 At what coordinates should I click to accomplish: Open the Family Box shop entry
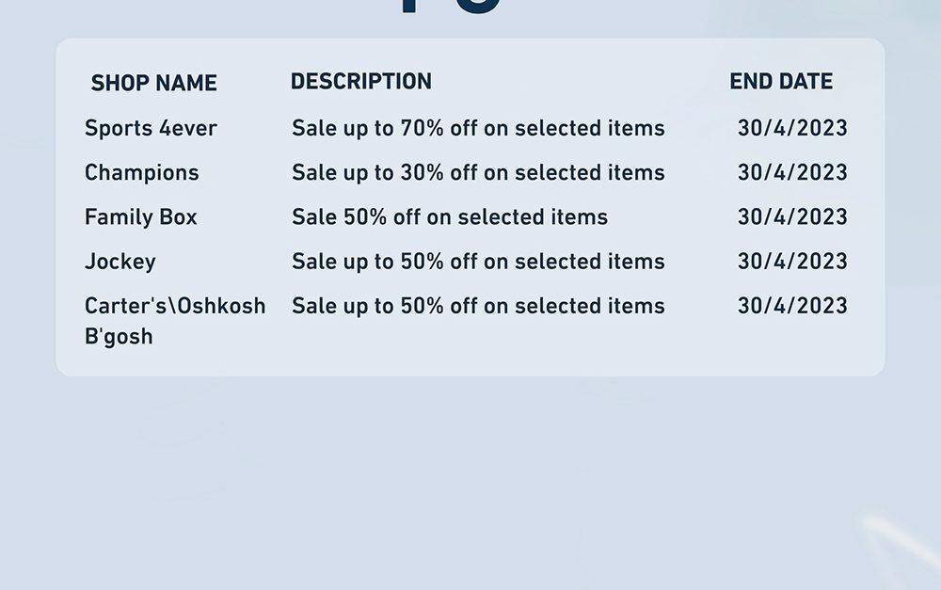[141, 216]
